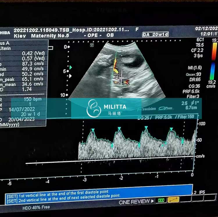This screenshot has width=218, height=217.
Task: Click the Filter:158 Doppler setting
Action: [186, 117]
